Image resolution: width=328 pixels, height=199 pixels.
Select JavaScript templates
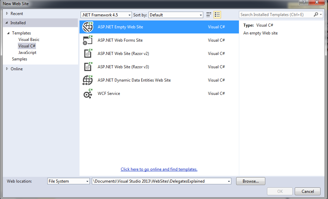pos(27,53)
